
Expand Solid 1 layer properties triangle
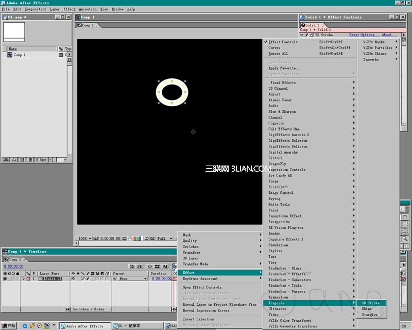[x=24, y=279]
